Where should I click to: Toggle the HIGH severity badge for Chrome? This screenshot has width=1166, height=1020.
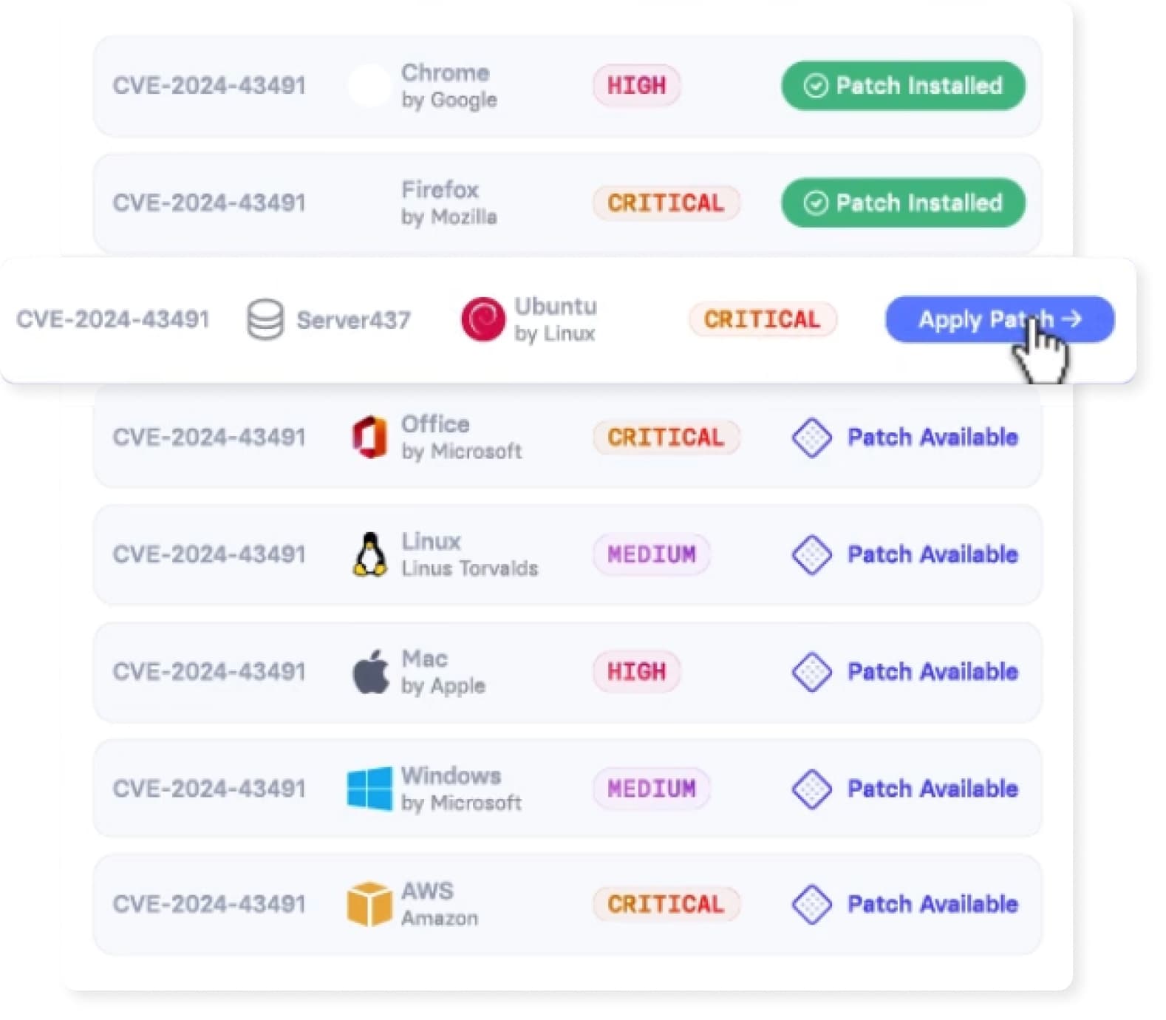pyautogui.click(x=635, y=86)
